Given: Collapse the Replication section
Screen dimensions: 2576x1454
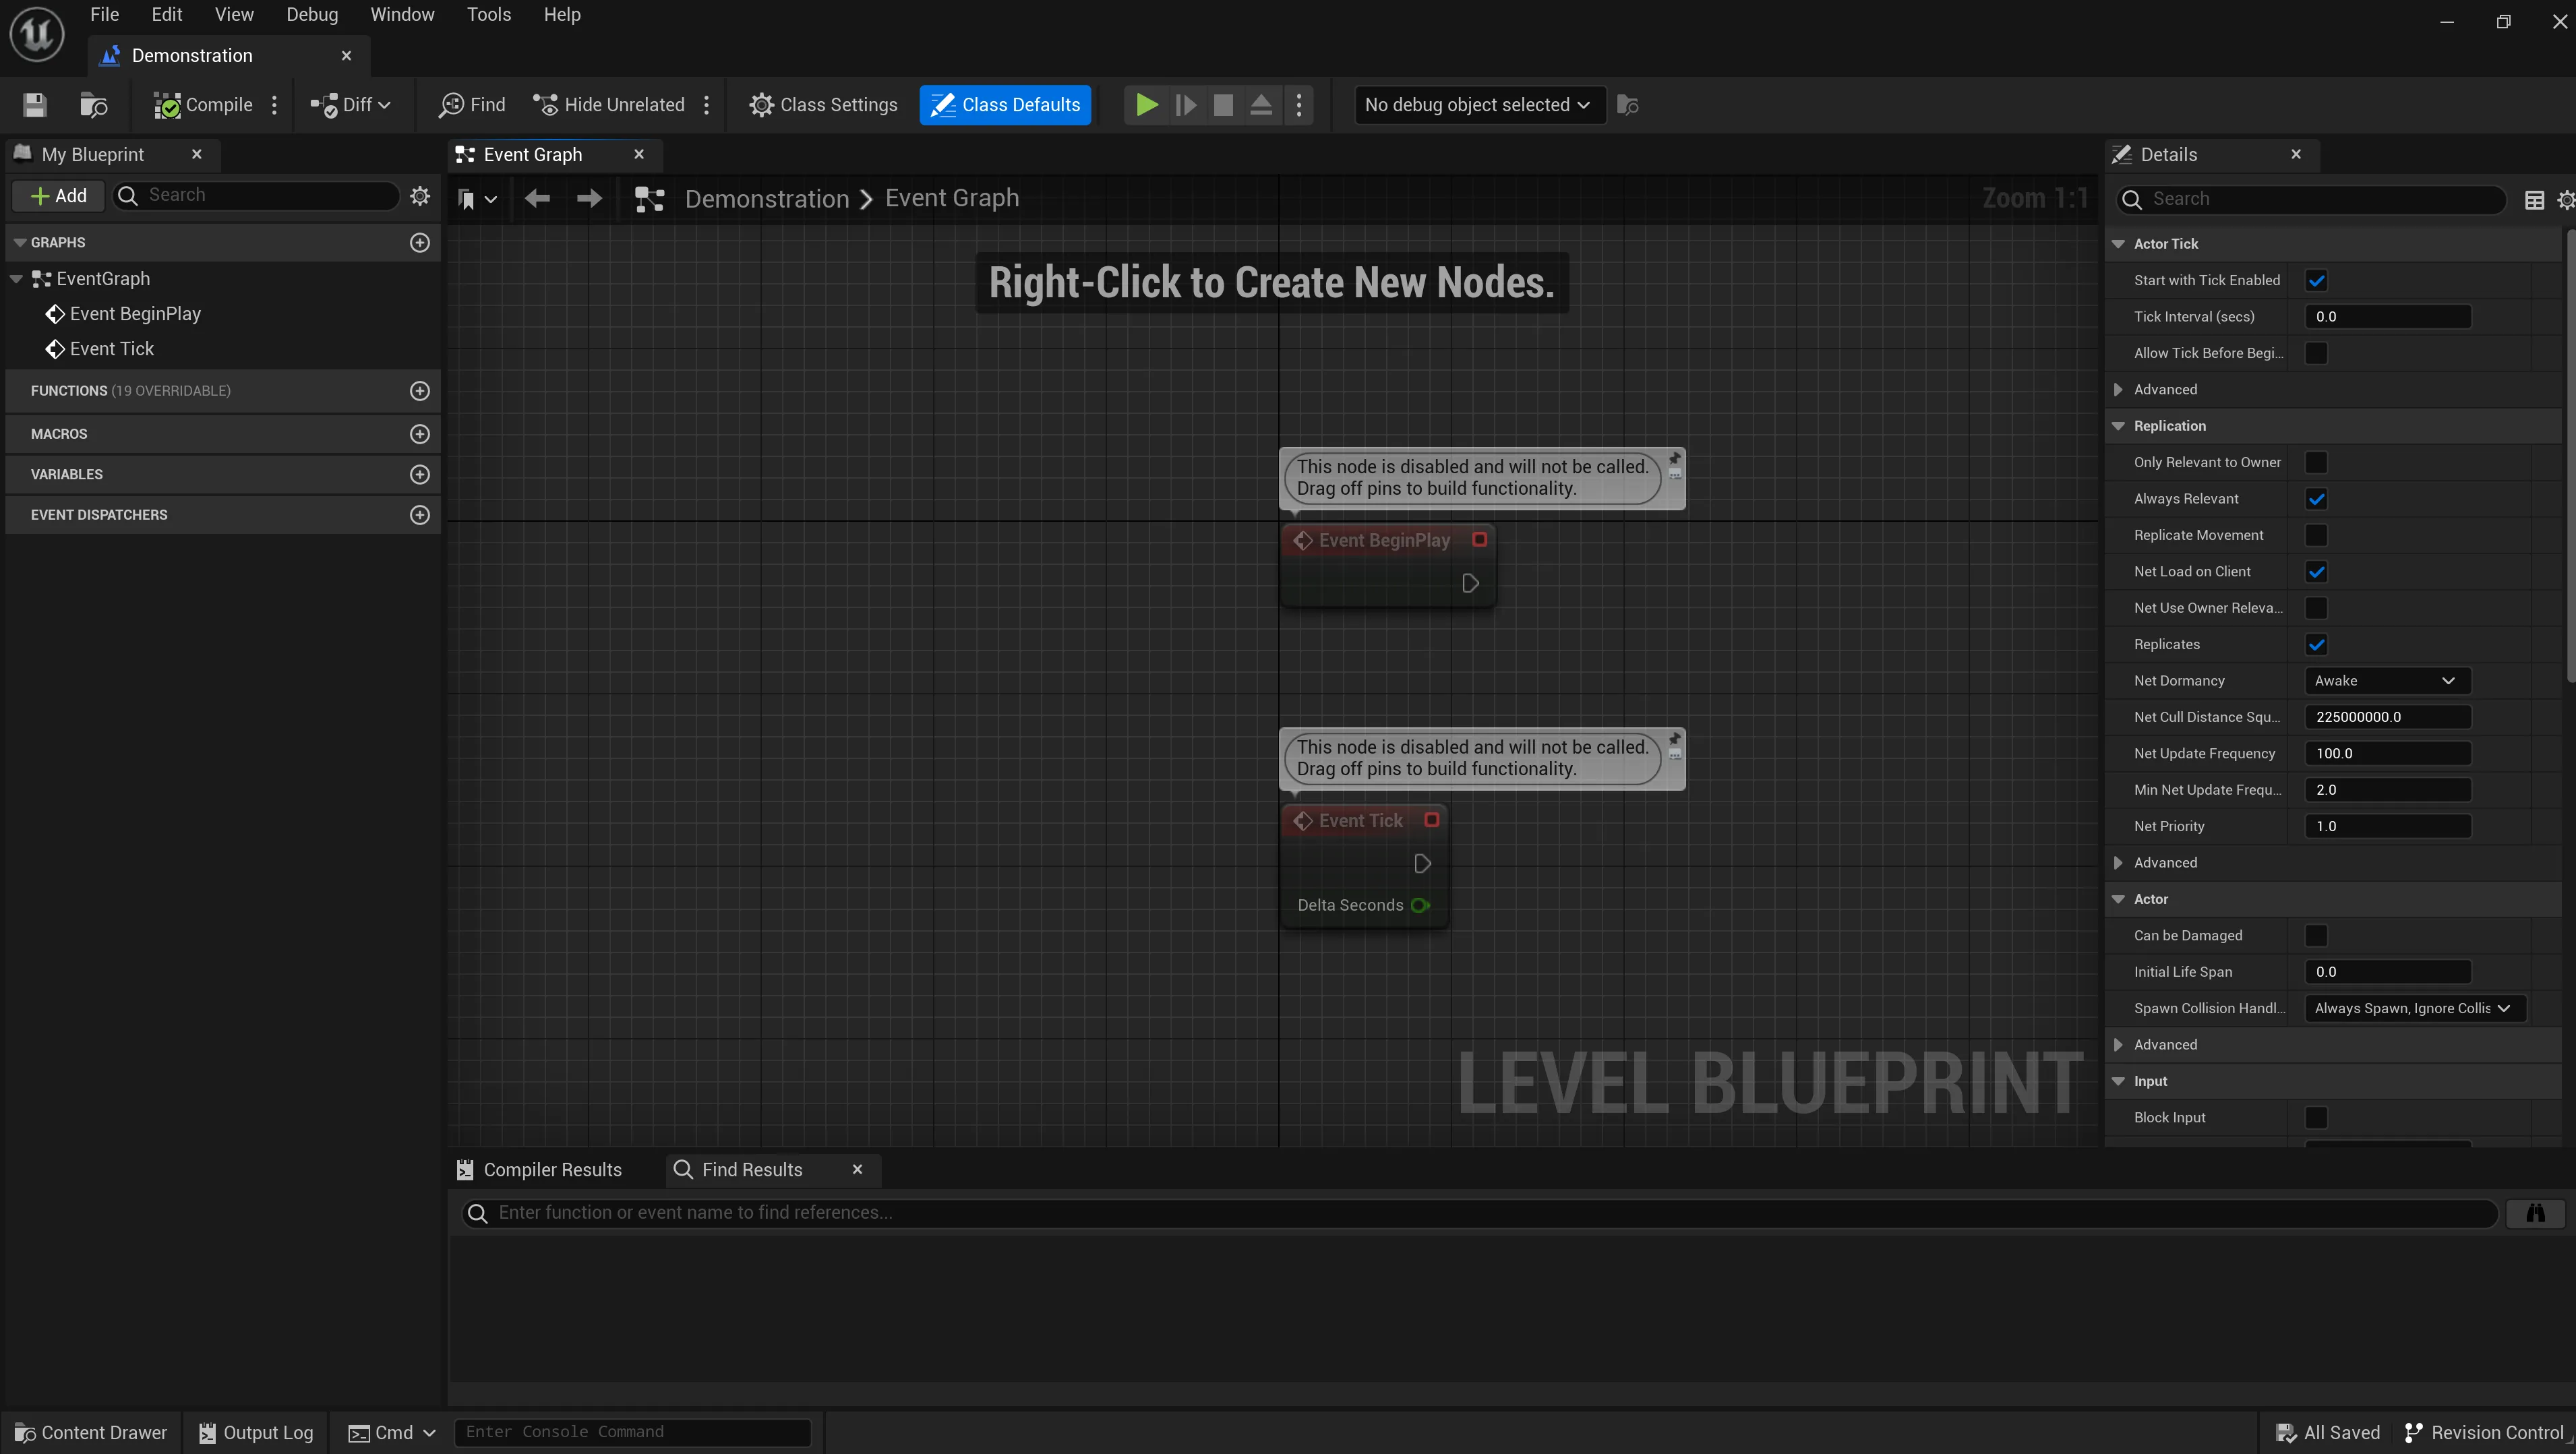Looking at the screenshot, I should coord(2118,426).
